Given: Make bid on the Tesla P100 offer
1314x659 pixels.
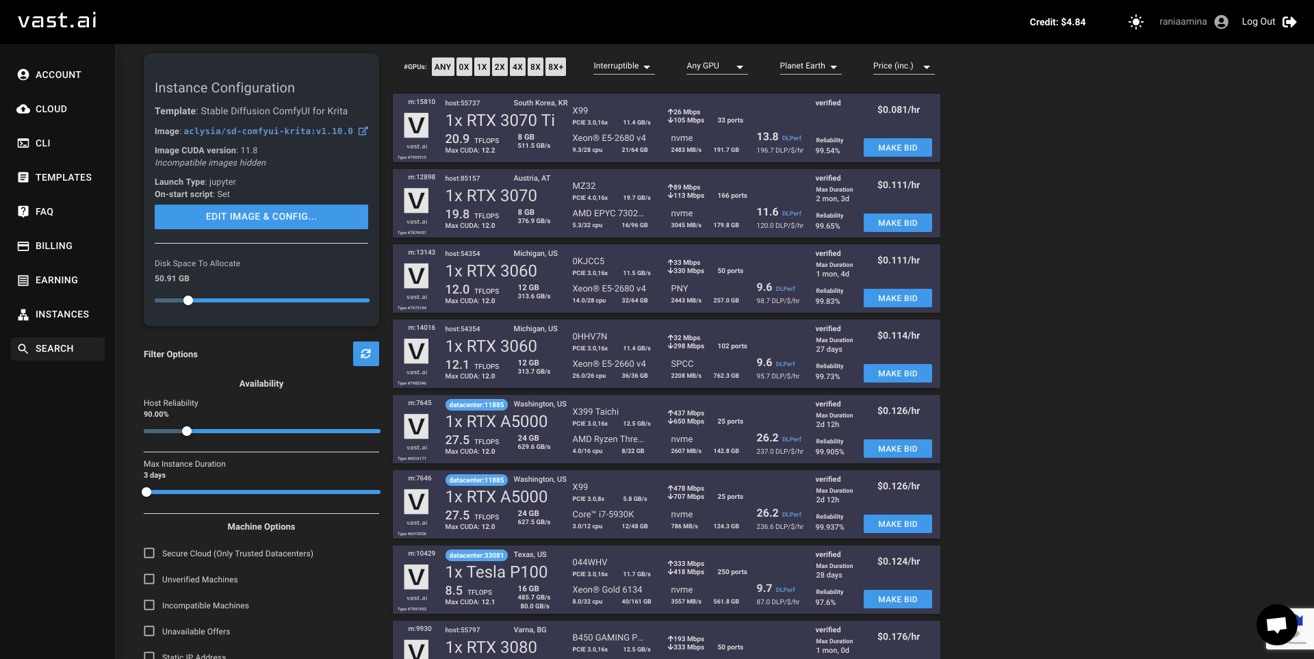Looking at the screenshot, I should pos(898,599).
